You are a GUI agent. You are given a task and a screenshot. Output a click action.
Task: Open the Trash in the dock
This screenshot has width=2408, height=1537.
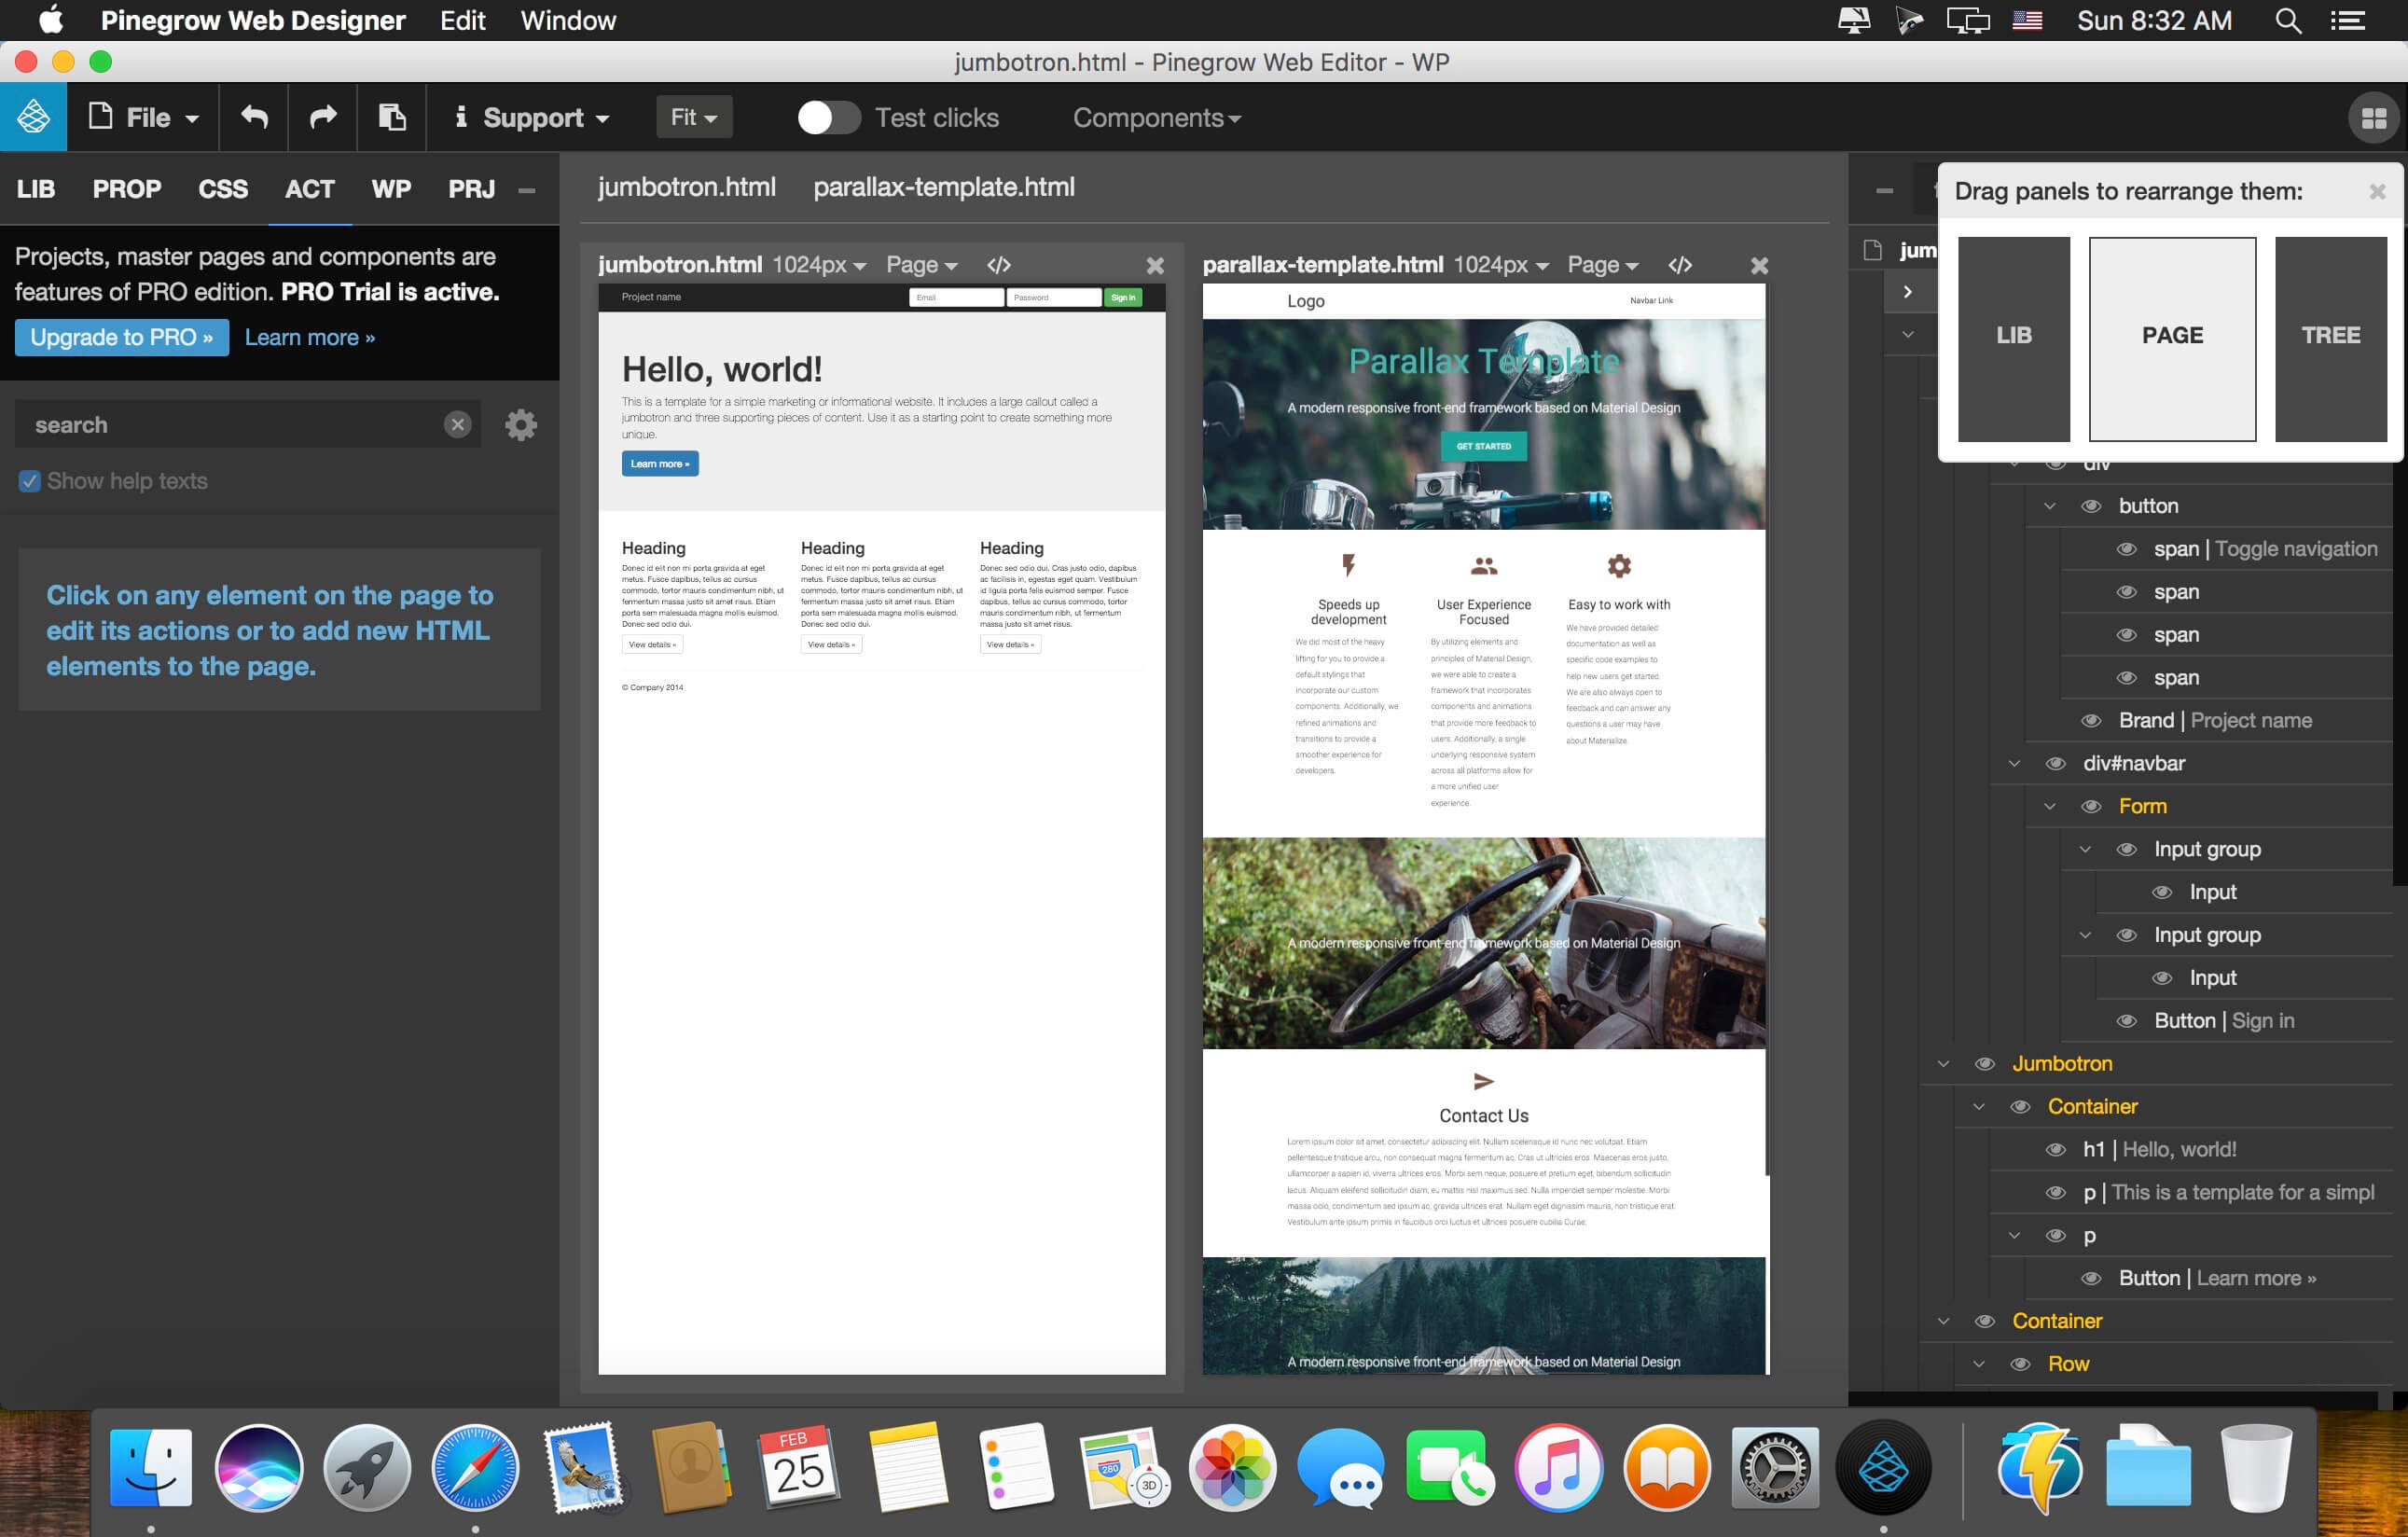[x=2257, y=1468]
